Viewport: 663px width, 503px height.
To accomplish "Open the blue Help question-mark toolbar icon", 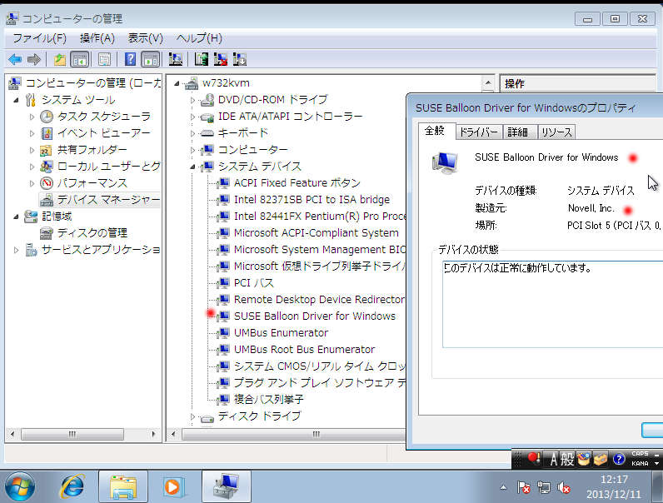I will click(130, 60).
